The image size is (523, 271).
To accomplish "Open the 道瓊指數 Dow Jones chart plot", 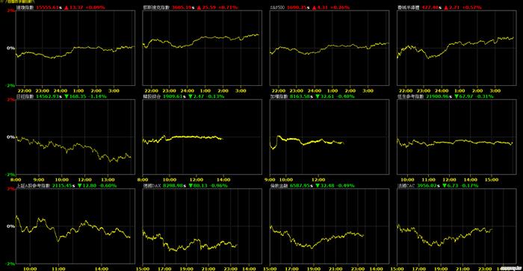I will [75, 48].
